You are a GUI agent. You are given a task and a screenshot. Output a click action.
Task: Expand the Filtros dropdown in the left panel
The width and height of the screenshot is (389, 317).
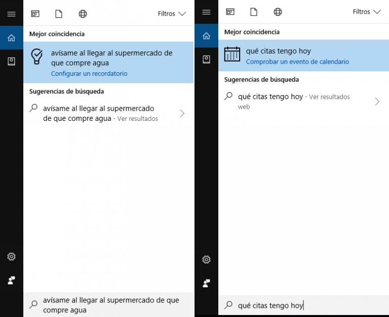click(x=173, y=14)
